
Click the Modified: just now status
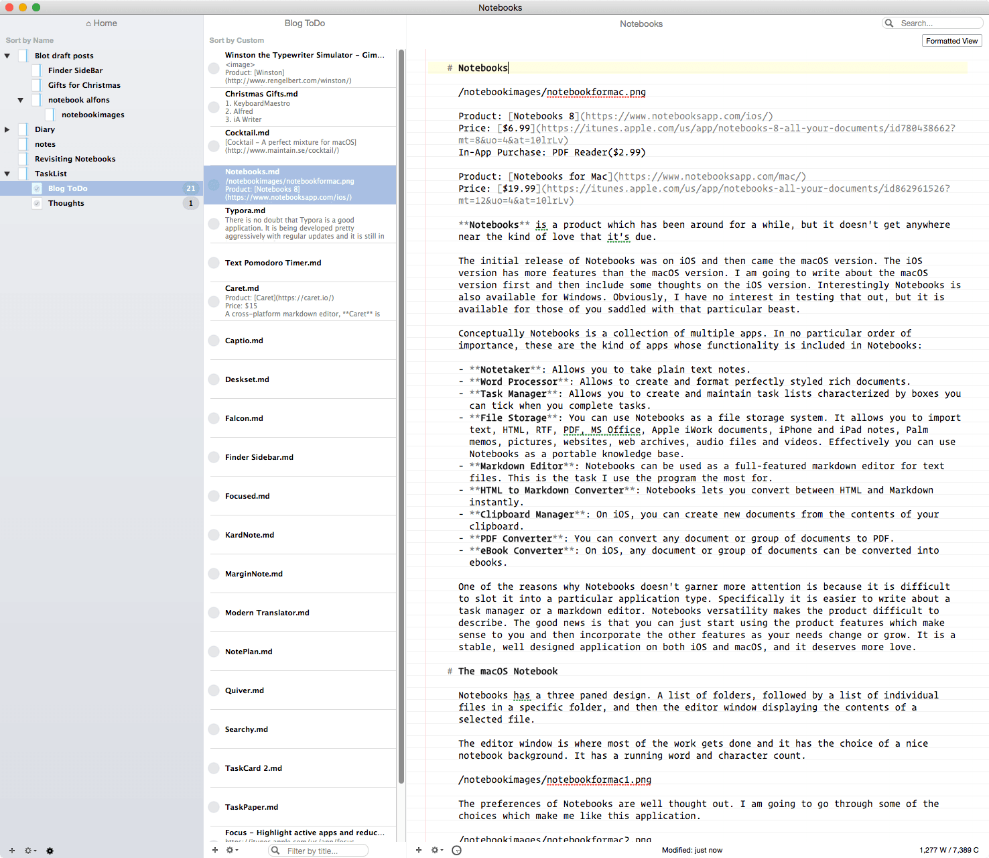point(692,850)
